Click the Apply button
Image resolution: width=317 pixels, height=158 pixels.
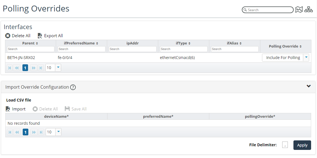pos(302,145)
